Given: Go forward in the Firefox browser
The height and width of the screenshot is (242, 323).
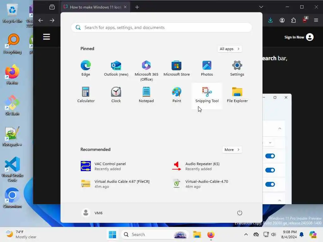Looking at the screenshot, I should (52, 20).
